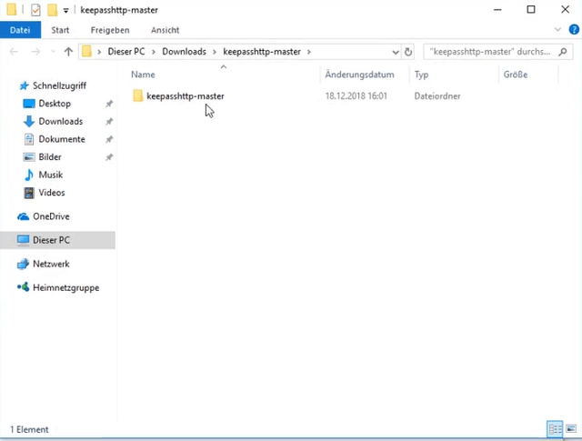Screen dimensions: 582x441
Task: Refresh the current folder view
Action: [408, 52]
